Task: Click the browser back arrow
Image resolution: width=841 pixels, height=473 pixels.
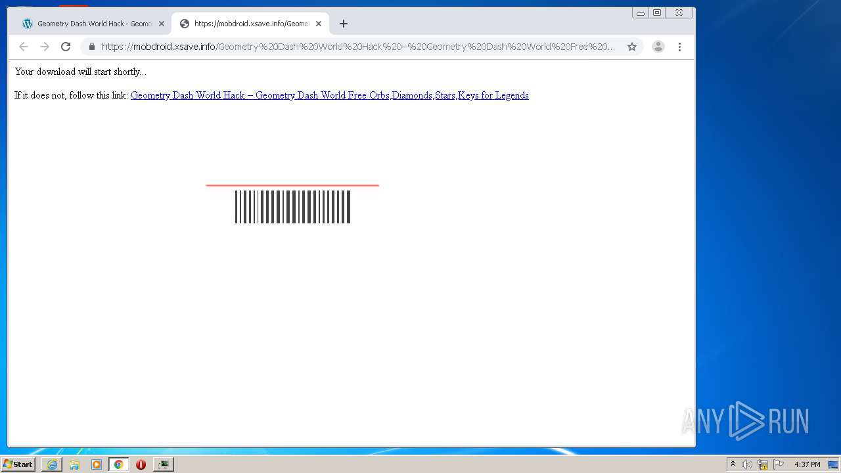Action: coord(24,47)
